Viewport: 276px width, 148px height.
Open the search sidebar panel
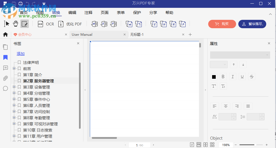6,88
